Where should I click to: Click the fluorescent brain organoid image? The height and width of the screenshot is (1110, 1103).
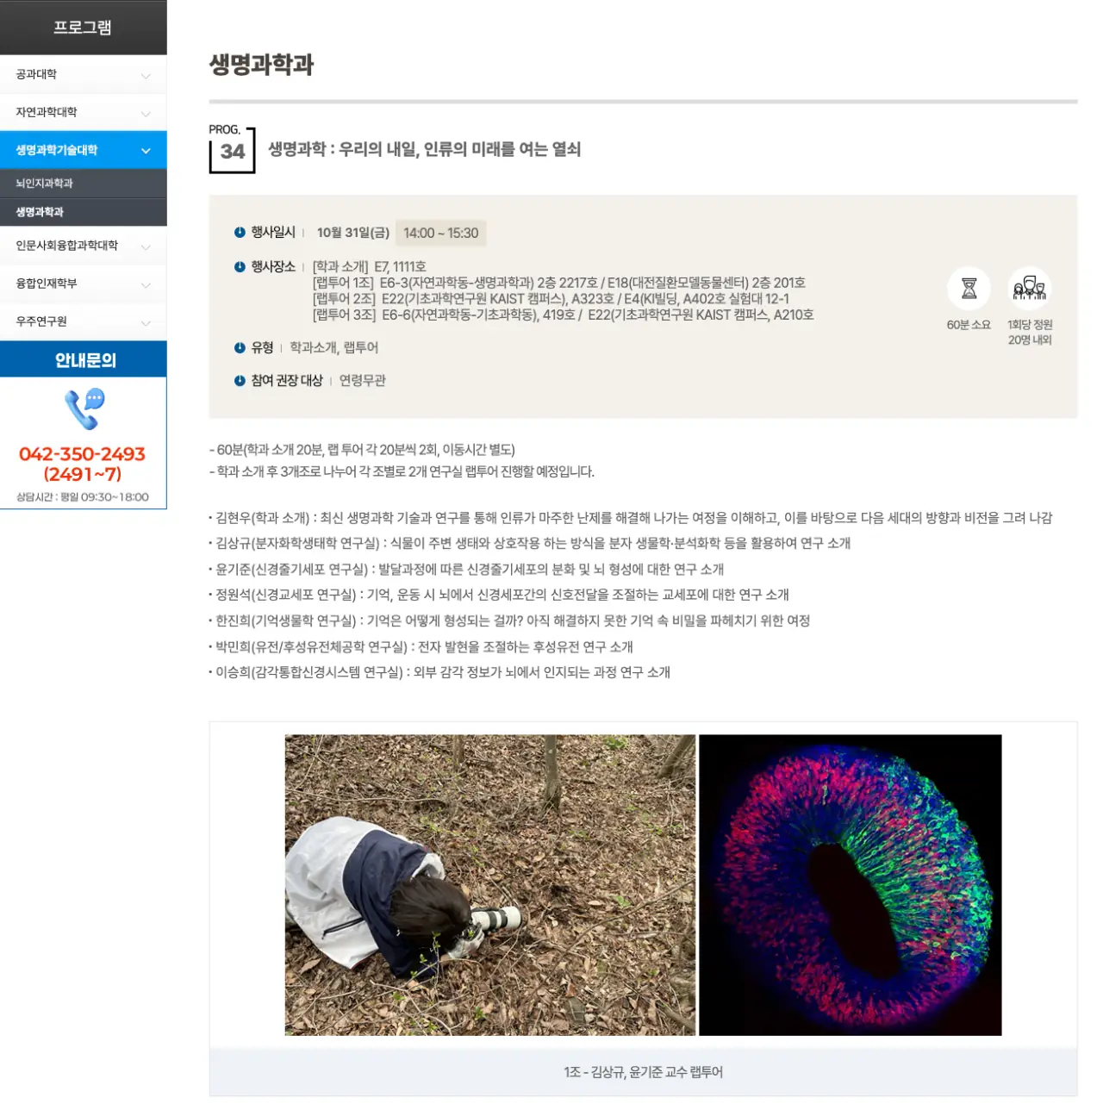click(x=850, y=884)
